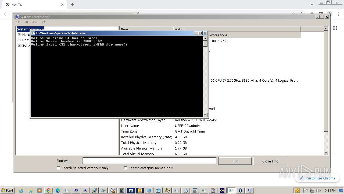The image size is (344, 194).
Task: Click the label.exe console scroll down arrow
Action: 205,115
